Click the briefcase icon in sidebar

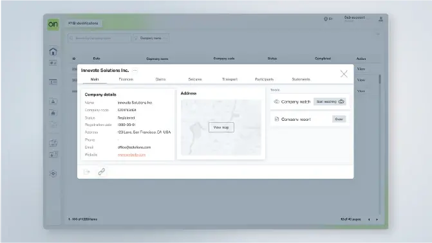[x=53, y=113]
